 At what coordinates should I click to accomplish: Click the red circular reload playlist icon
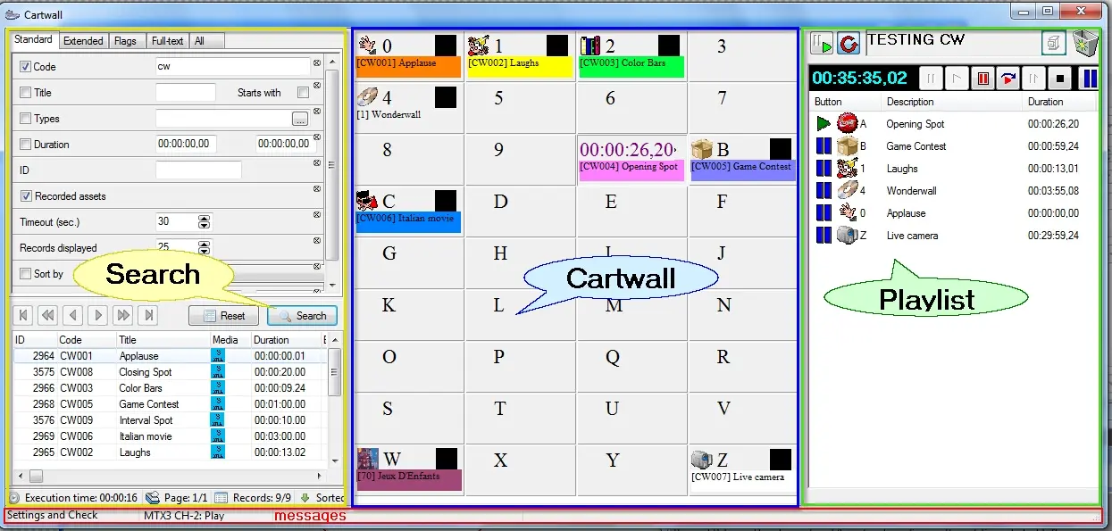click(x=848, y=44)
